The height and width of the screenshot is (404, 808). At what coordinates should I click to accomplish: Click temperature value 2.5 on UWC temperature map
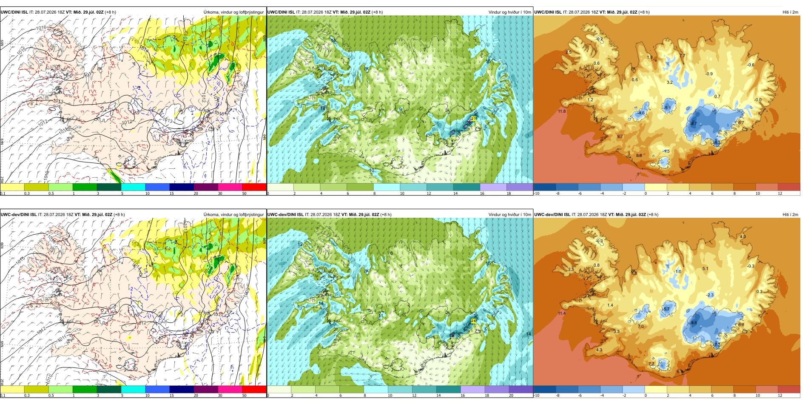[x=569, y=52]
